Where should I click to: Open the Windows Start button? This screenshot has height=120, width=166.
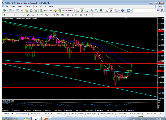click(6, 119)
